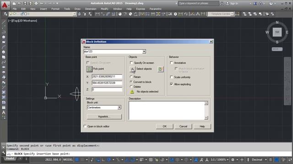
Task: Click the Select objects icon button
Action: pyautogui.click(x=132, y=69)
